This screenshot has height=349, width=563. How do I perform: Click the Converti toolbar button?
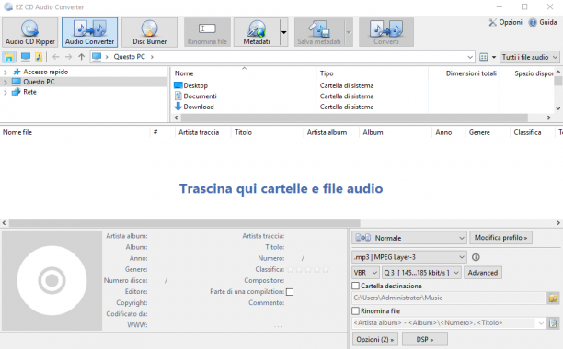[x=386, y=33]
